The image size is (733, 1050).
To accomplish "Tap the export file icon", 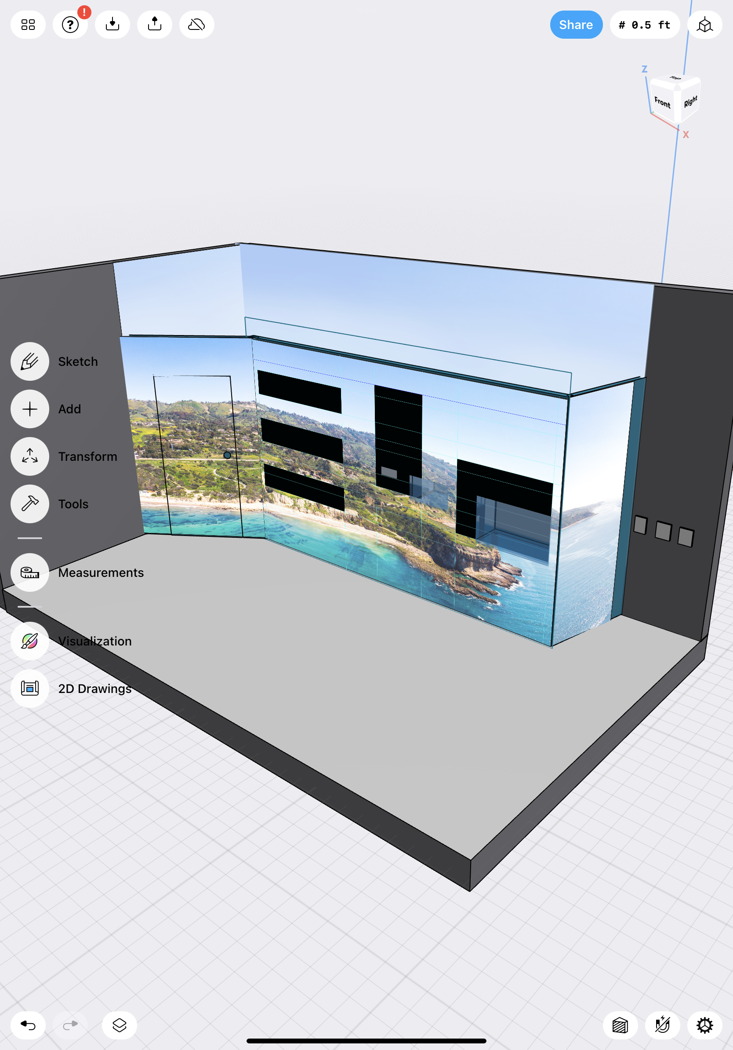I will (x=154, y=25).
